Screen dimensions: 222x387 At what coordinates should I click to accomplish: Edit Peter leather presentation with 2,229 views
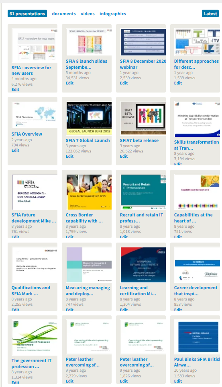[x=69, y=381]
